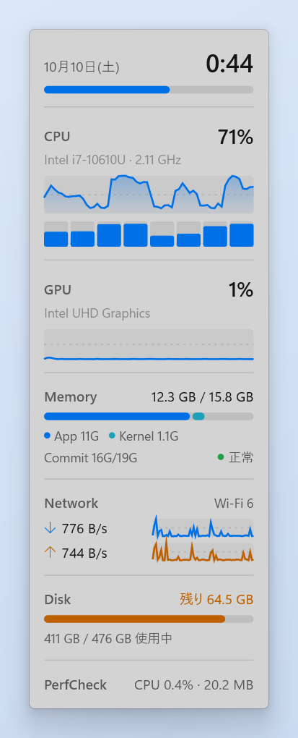Select the GPU section heading
This screenshot has height=738, width=298.
click(58, 289)
